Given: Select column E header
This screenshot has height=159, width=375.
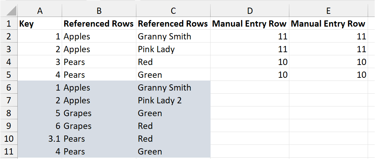Looking at the screenshot, I should [328, 11].
